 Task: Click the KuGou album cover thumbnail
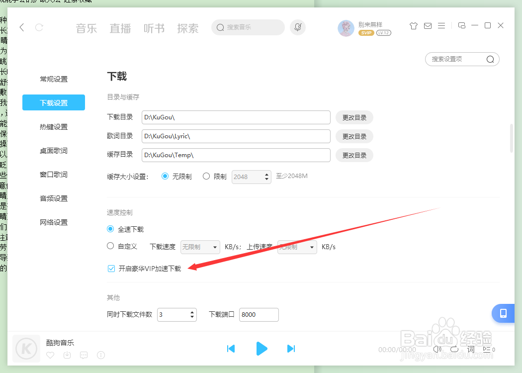coord(26,349)
